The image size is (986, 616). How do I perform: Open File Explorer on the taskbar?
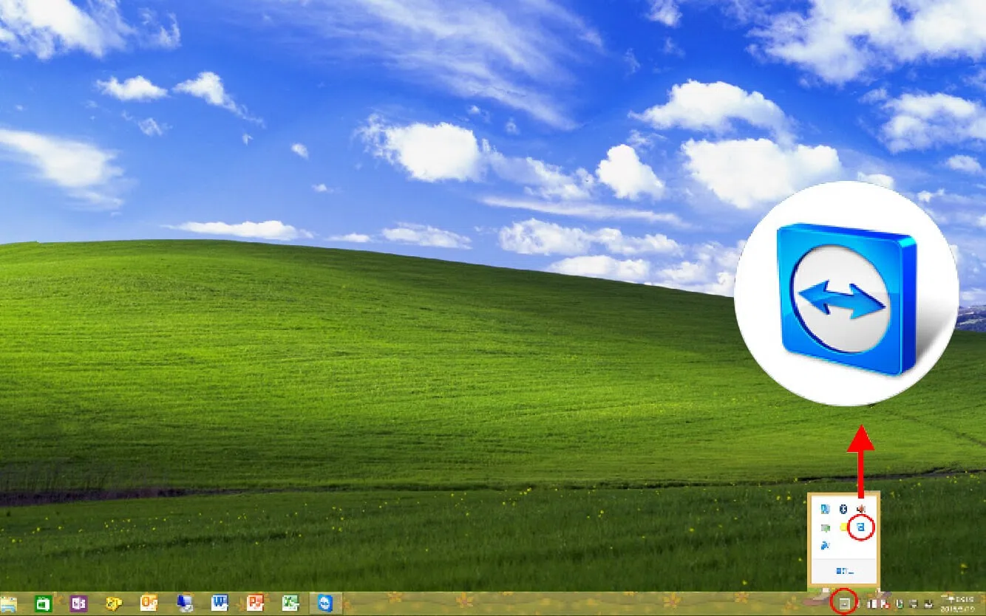coord(10,604)
